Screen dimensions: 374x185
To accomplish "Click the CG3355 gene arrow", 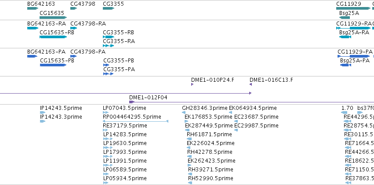I will 109,8.
